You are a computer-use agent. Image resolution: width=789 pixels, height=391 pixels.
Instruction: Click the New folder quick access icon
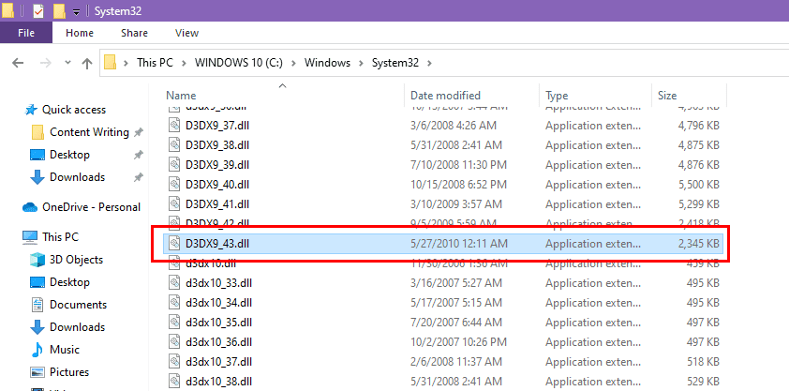point(59,10)
